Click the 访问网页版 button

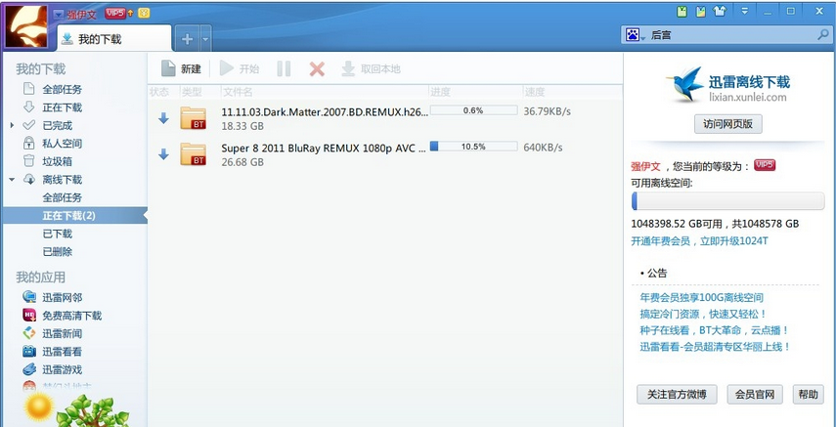[x=727, y=124]
